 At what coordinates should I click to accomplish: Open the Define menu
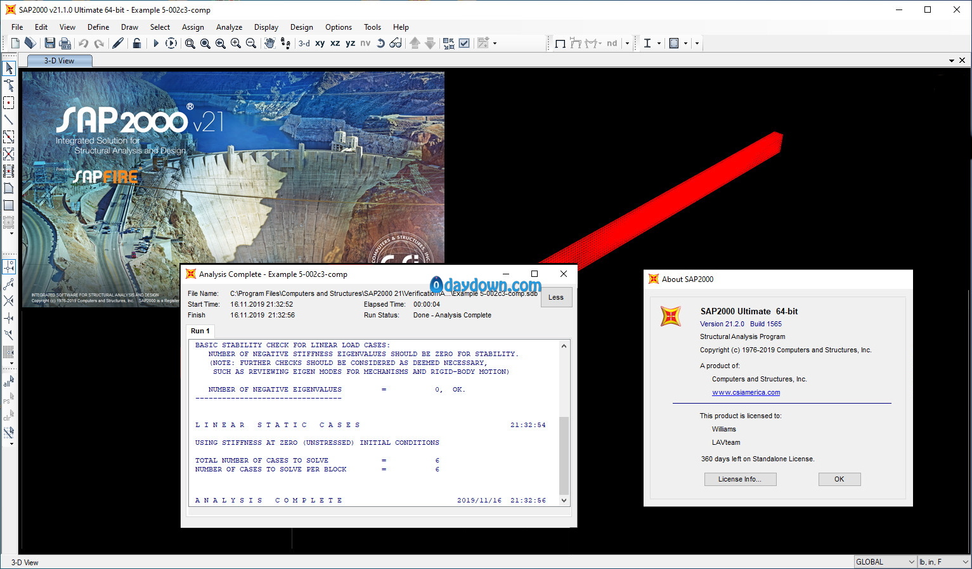pyautogui.click(x=98, y=27)
